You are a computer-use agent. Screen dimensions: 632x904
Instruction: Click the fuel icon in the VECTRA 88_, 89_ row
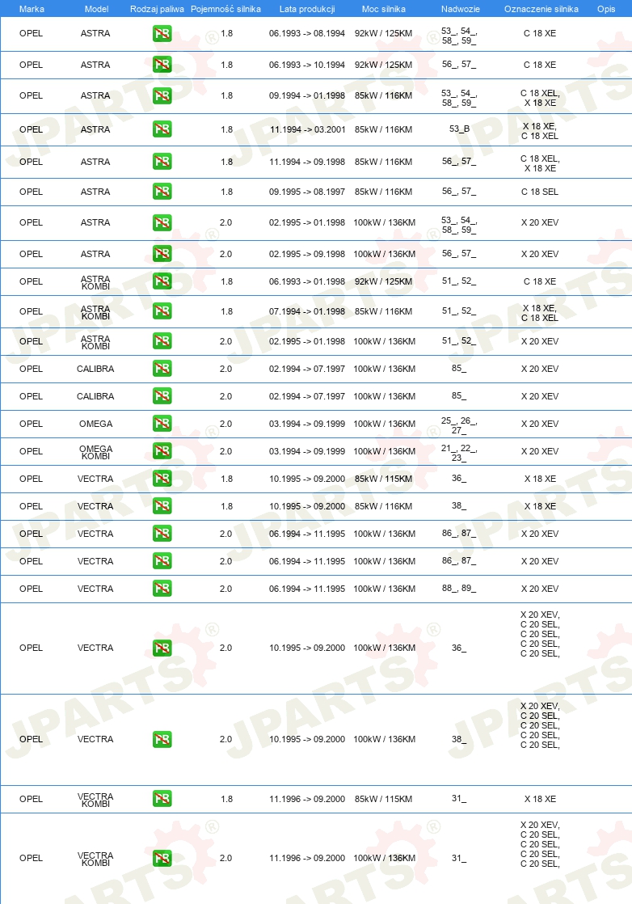tap(162, 589)
